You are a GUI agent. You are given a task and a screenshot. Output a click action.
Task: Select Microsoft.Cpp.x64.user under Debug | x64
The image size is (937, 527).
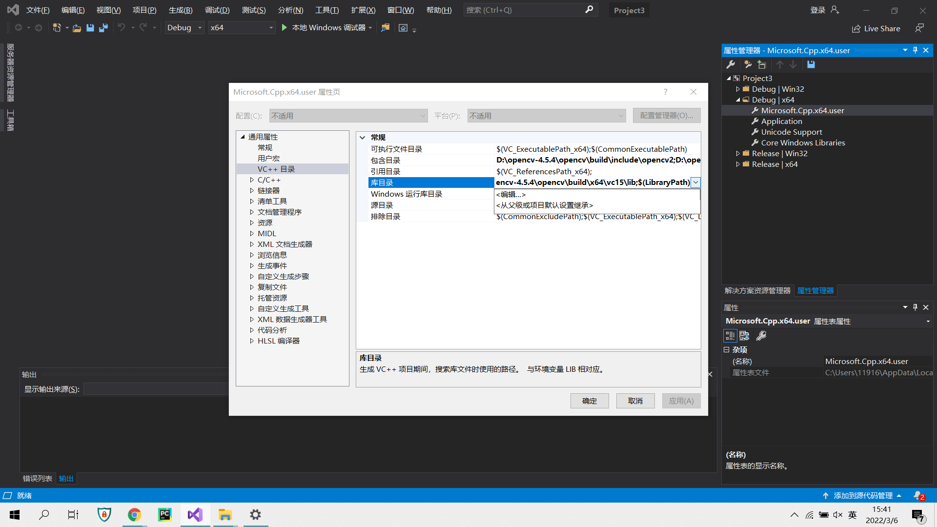coord(802,110)
